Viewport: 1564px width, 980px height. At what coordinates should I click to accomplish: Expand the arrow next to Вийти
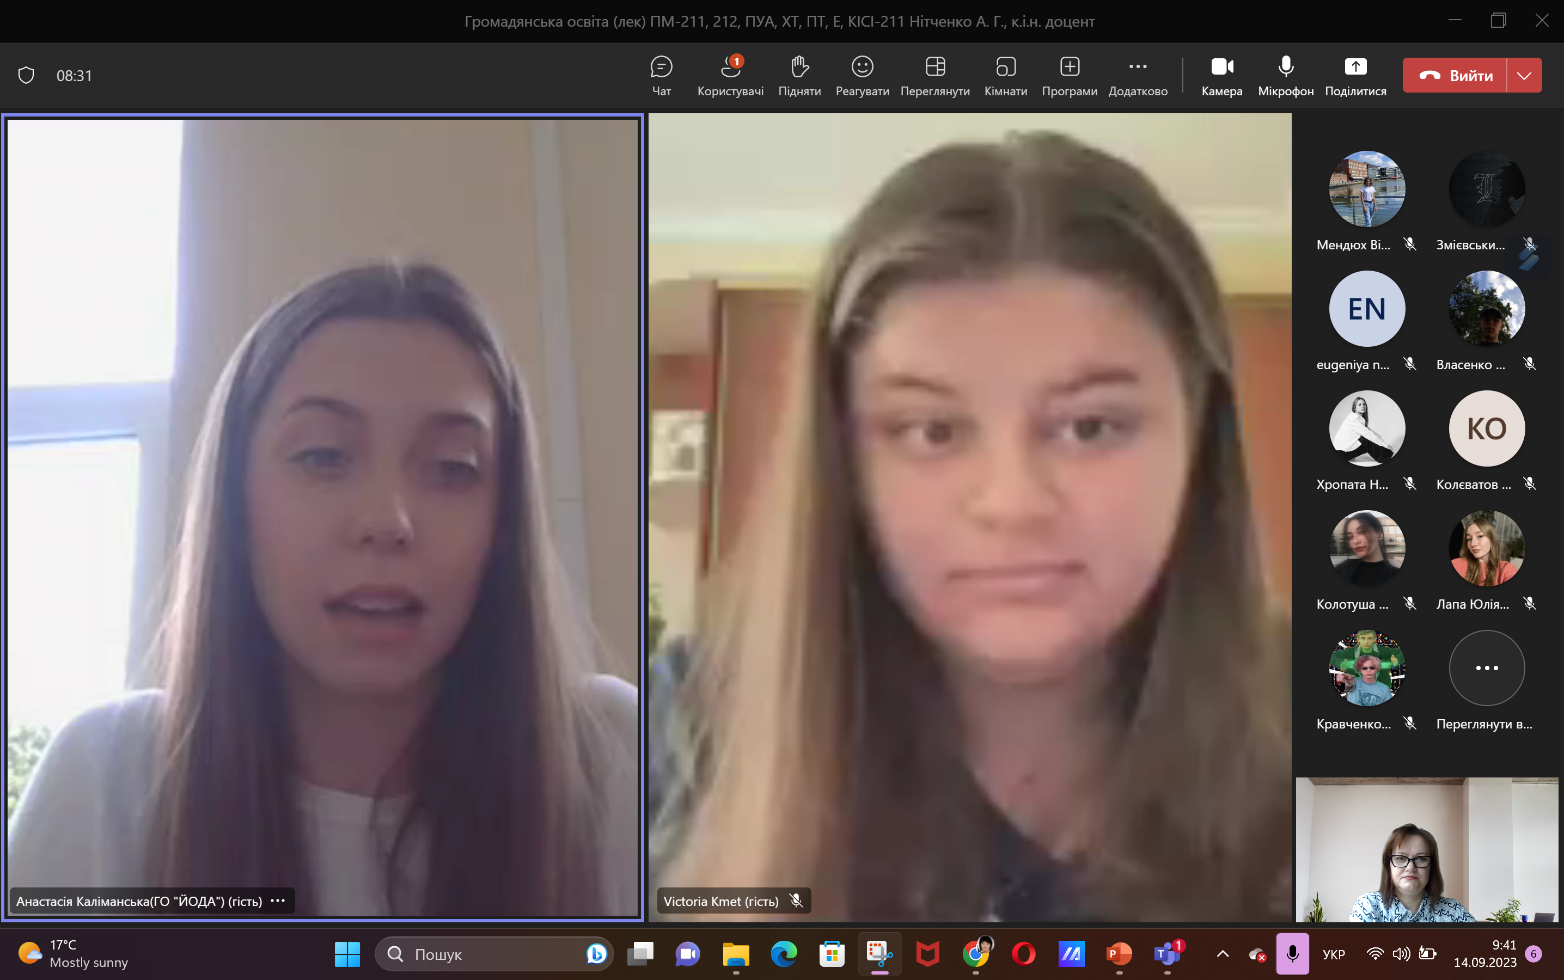point(1524,75)
